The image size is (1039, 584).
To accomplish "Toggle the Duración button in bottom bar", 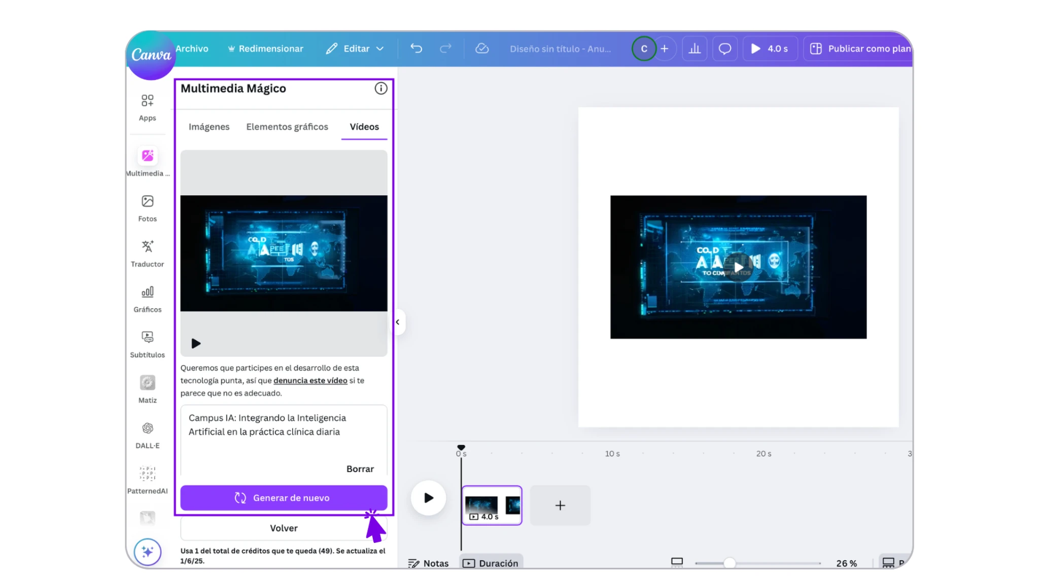I will [x=491, y=563].
